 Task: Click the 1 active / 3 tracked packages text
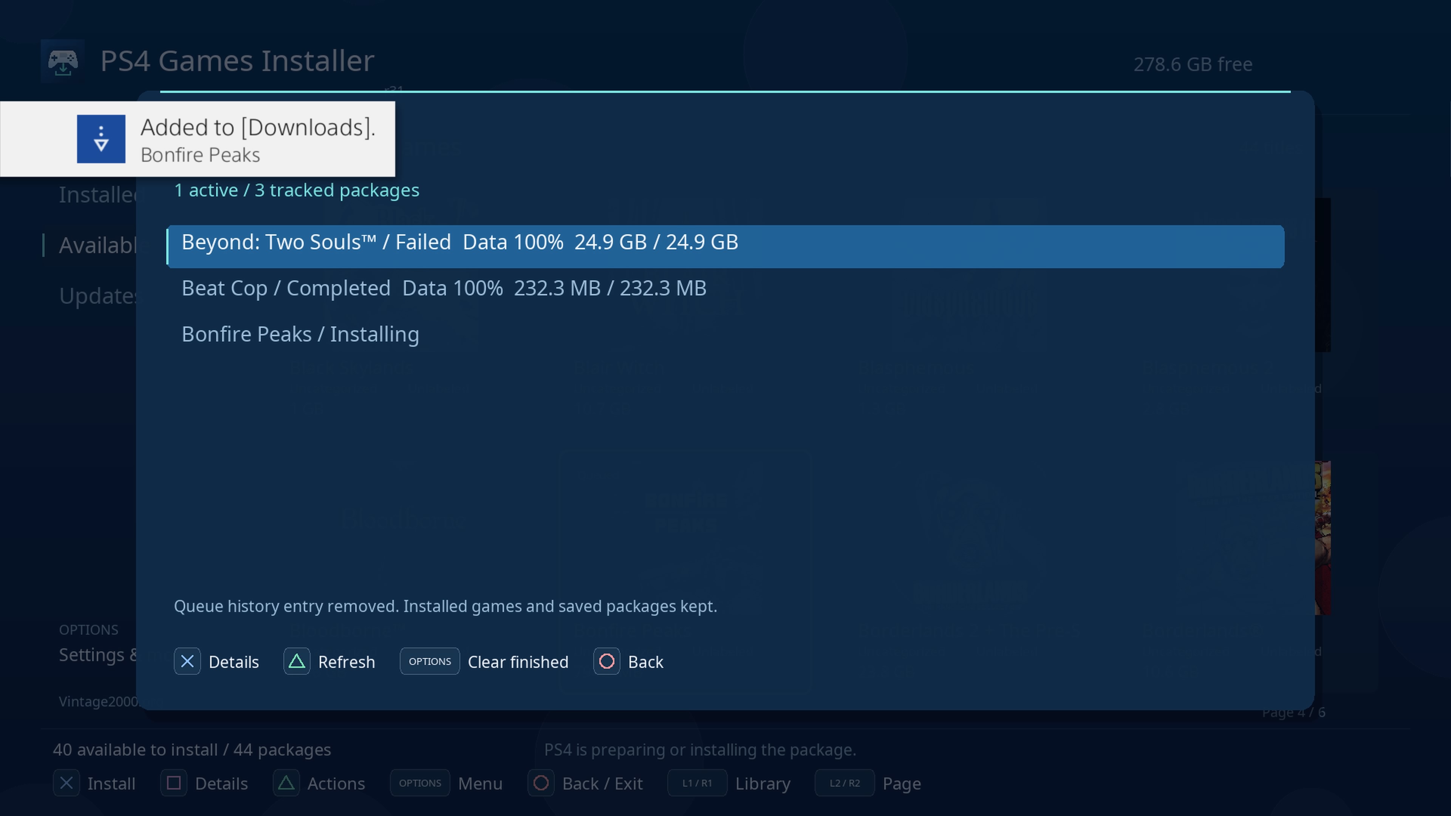(x=297, y=190)
